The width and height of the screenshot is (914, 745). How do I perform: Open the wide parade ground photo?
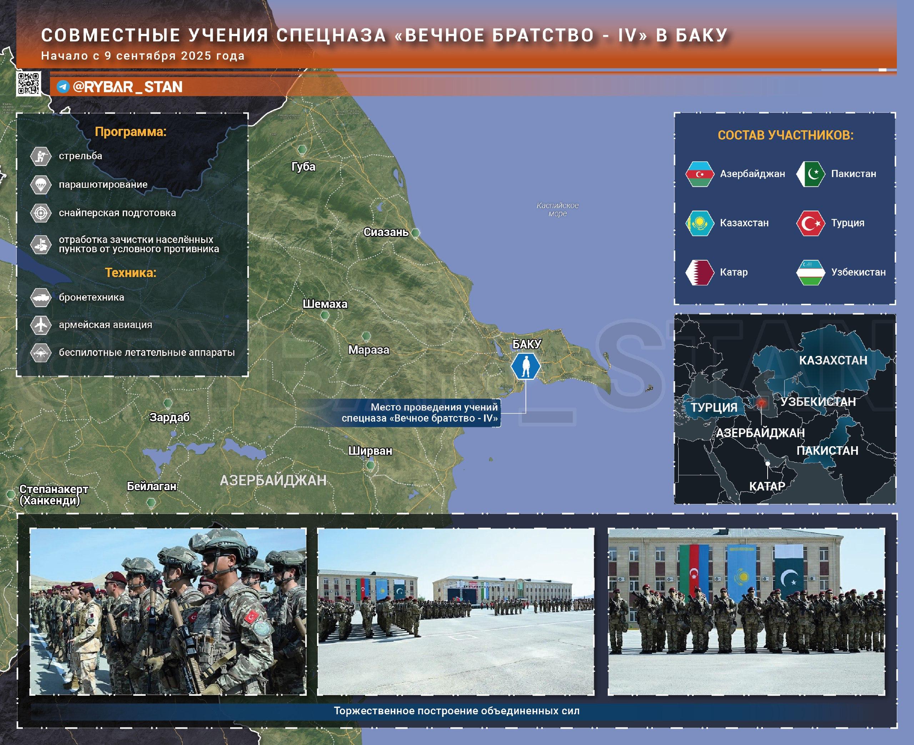tap(456, 611)
